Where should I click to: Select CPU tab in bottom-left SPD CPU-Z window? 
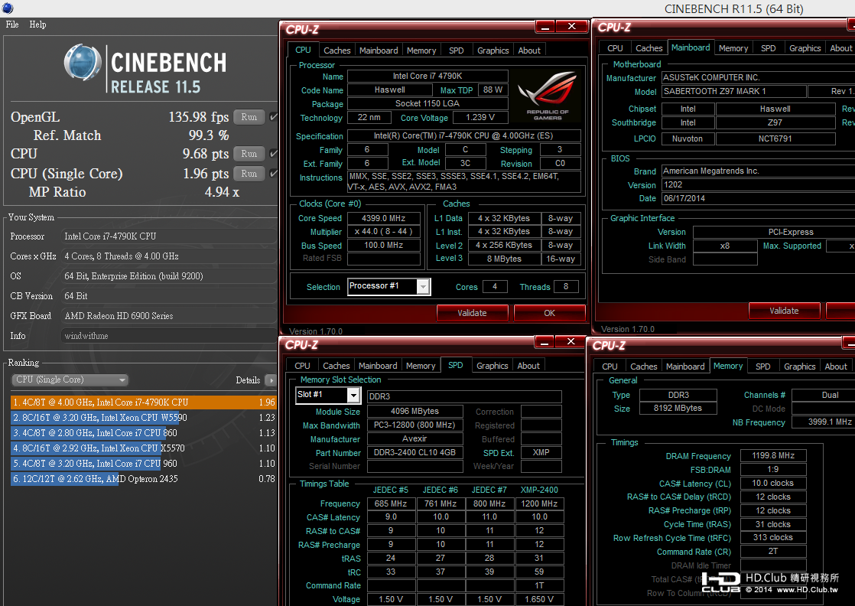click(x=302, y=366)
